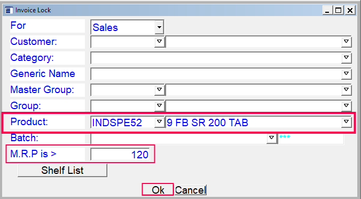Open the Group name dropdown arrow
The height and width of the screenshot is (199, 361).
[x=346, y=105]
